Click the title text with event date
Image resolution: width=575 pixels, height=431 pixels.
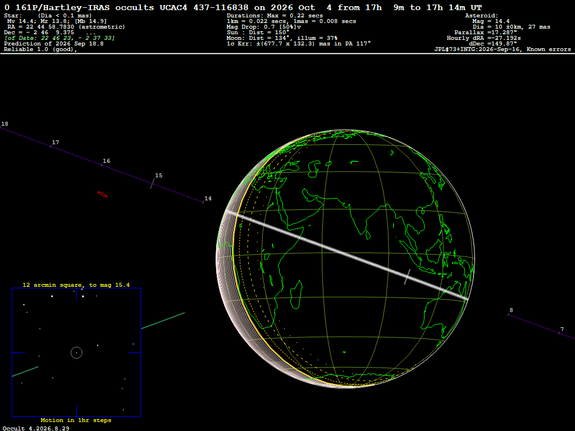coord(243,7)
